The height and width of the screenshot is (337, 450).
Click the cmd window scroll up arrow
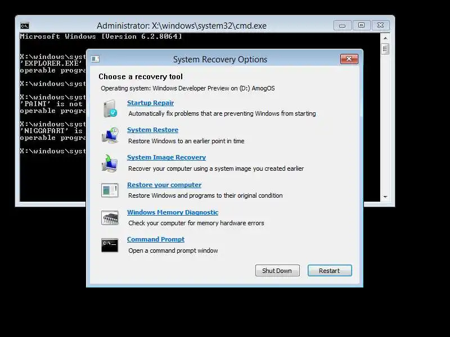coord(385,38)
